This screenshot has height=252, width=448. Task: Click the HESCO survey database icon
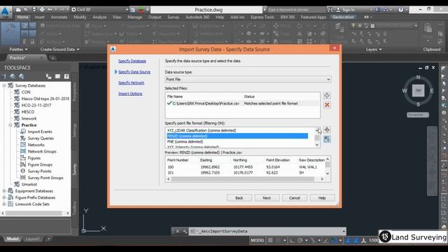coord(17,112)
